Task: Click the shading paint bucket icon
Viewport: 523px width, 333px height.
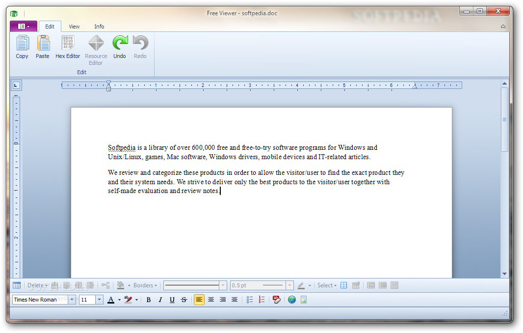Action: pyautogui.click(x=120, y=285)
